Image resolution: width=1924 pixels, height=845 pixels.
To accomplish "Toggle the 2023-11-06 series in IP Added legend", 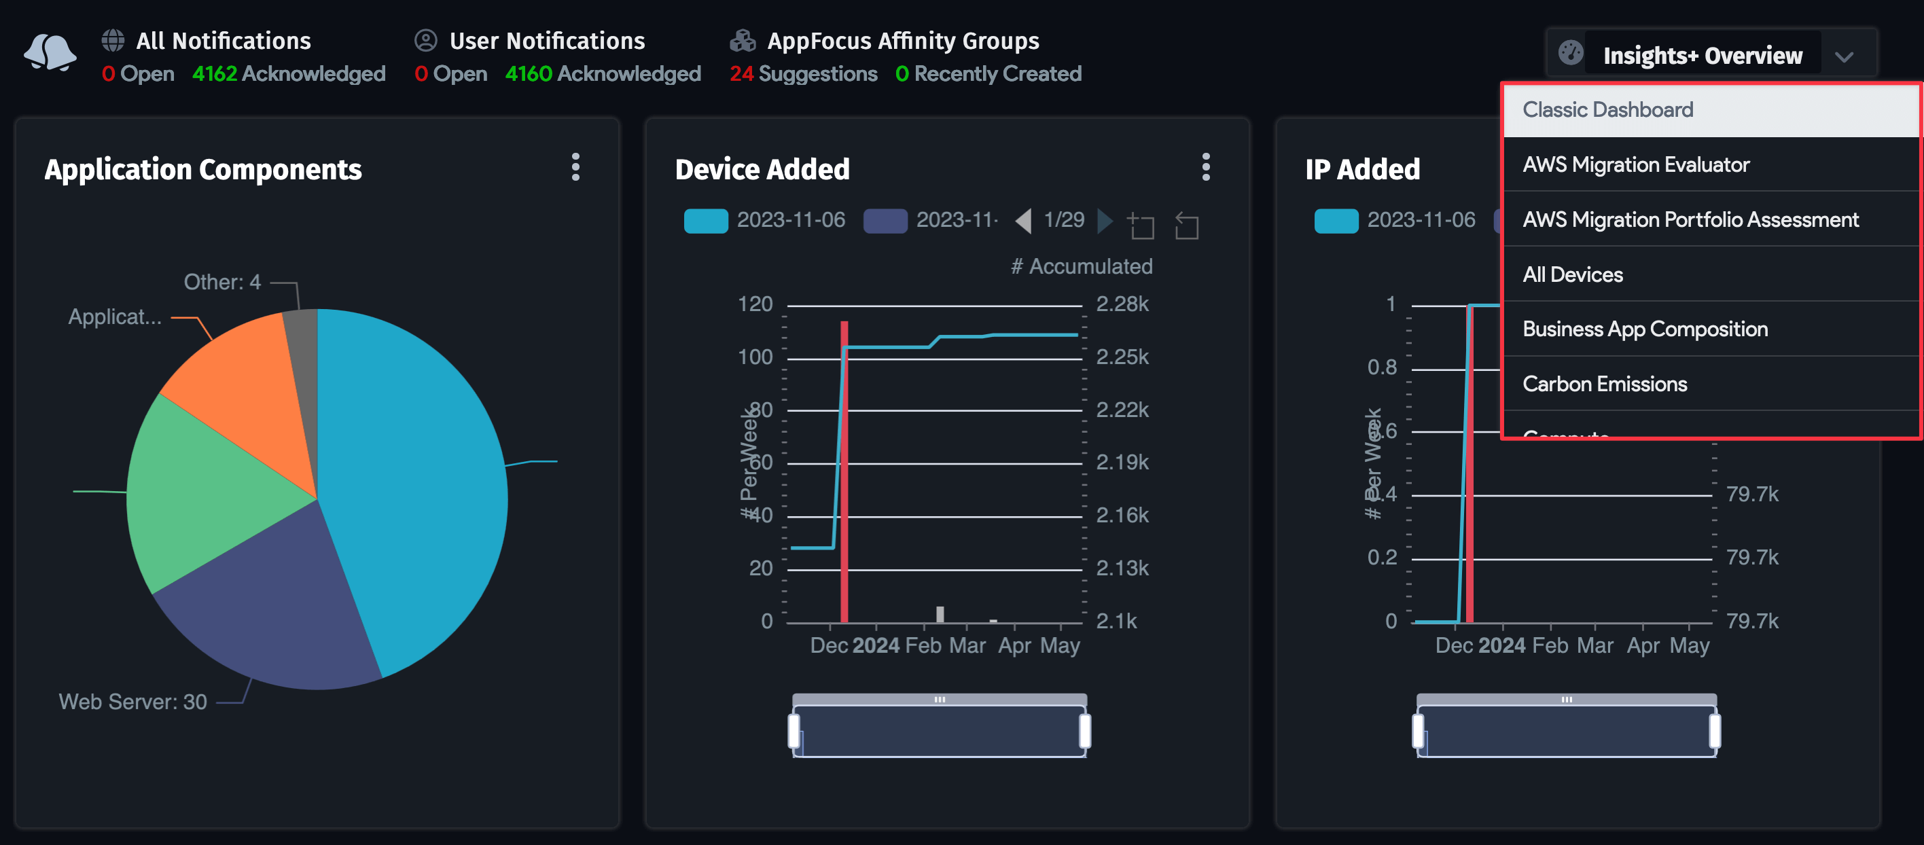I will pyautogui.click(x=1336, y=219).
